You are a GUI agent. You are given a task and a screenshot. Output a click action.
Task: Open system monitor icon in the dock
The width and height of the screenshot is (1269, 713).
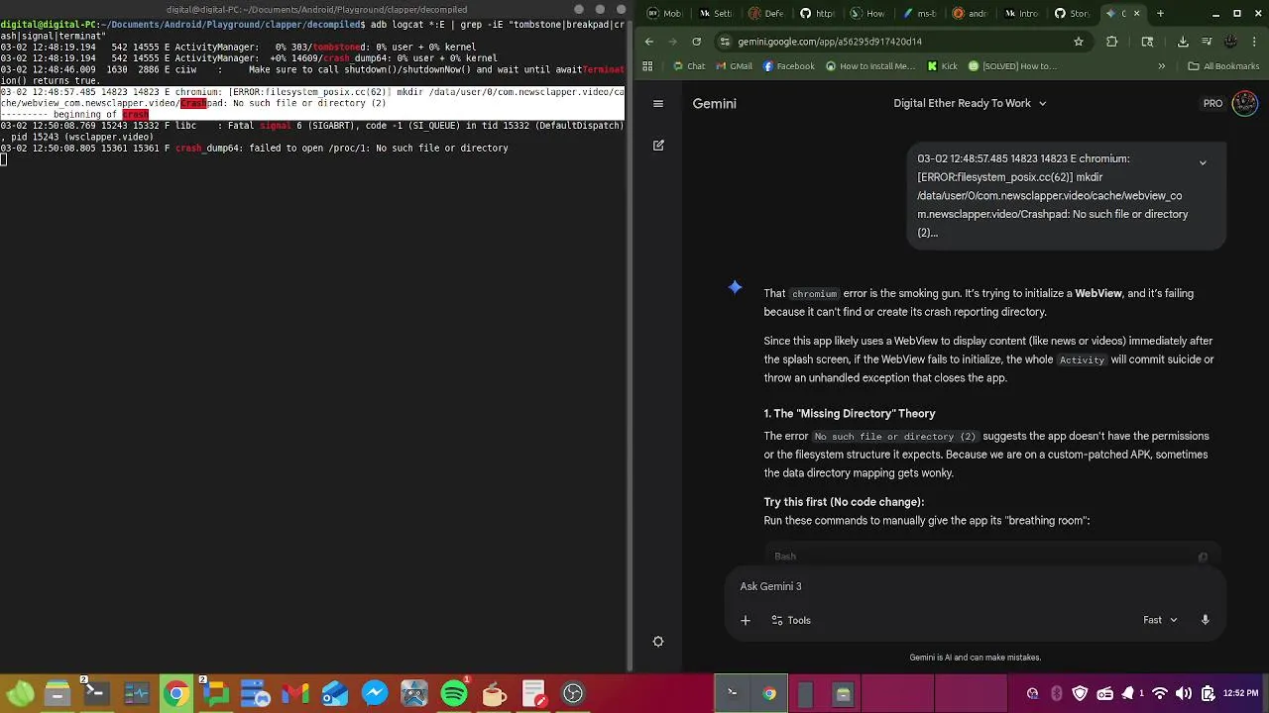coord(137,692)
